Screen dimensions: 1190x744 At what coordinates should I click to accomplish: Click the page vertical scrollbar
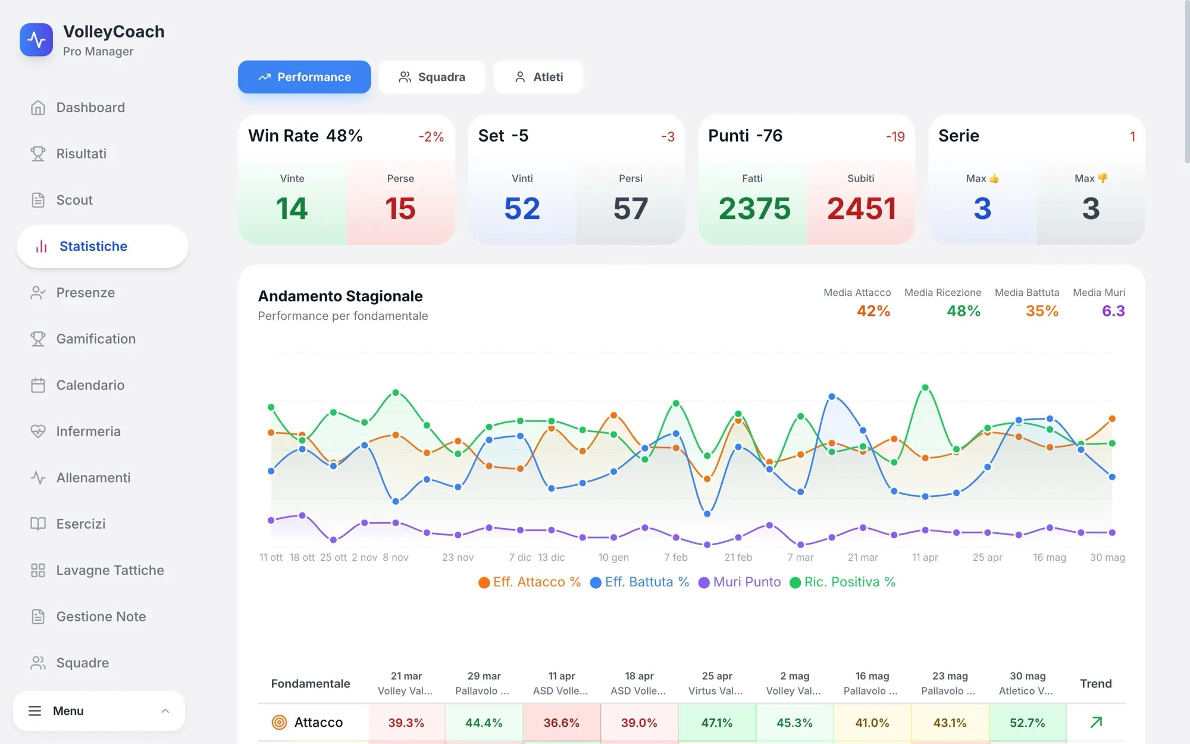click(1186, 83)
